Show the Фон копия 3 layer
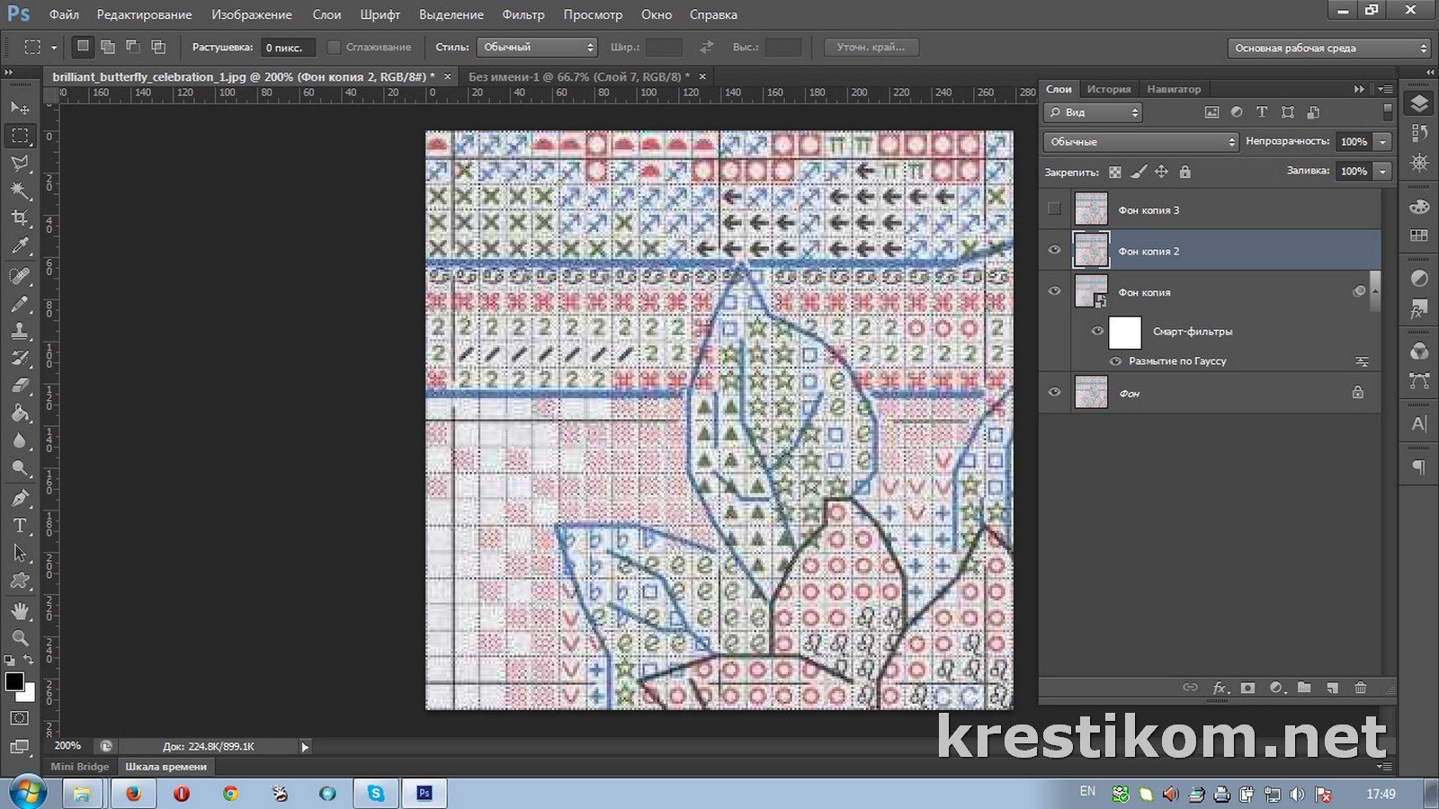The image size is (1439, 809). [x=1054, y=209]
